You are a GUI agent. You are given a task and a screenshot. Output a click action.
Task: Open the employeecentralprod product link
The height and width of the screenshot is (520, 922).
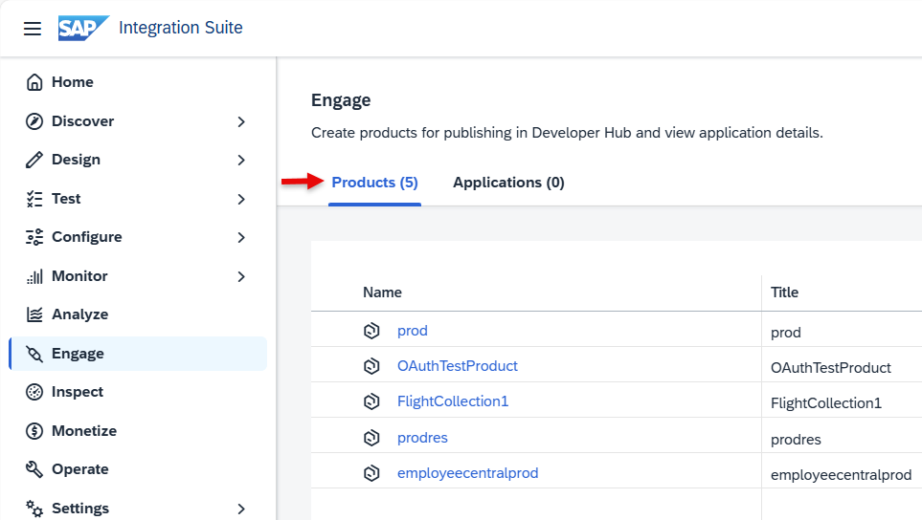coord(467,473)
